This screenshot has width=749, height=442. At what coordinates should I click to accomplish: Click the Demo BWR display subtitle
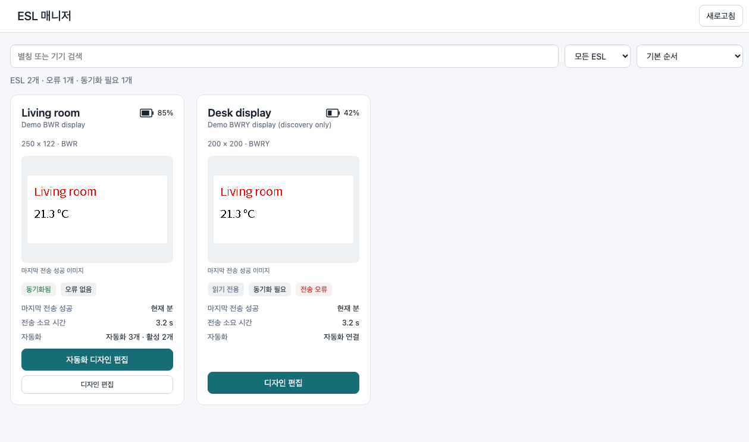pyautogui.click(x=54, y=125)
